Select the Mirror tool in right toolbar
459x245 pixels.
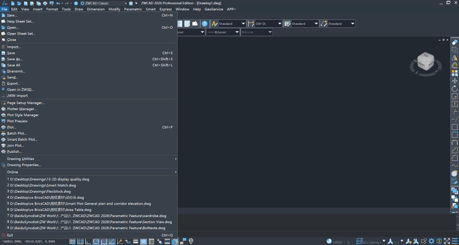point(455,58)
